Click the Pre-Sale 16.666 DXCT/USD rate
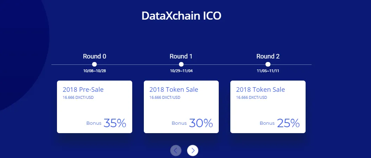371x158 pixels. (78, 97)
